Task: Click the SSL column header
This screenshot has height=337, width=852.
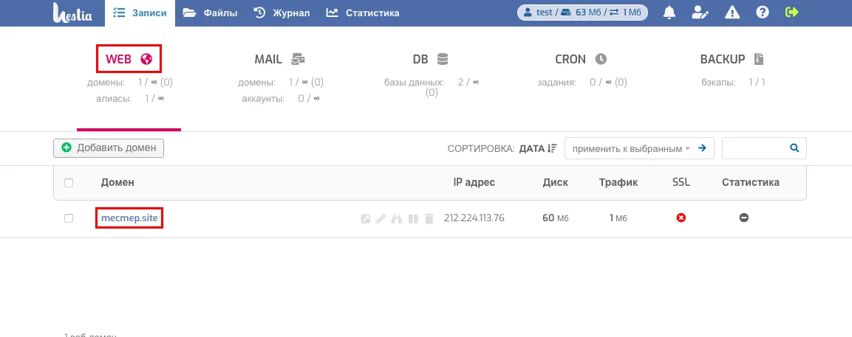Action: [681, 182]
